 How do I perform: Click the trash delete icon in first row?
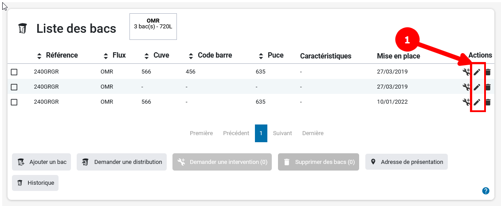[x=488, y=72]
